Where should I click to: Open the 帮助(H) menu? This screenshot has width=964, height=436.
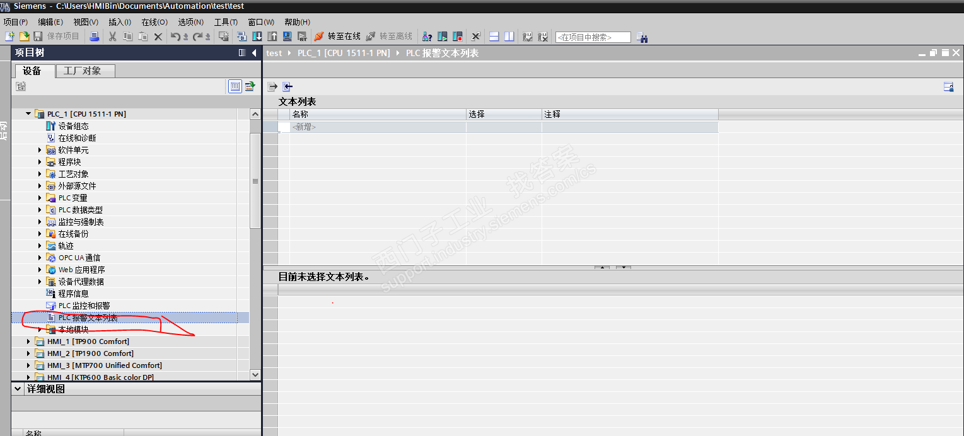click(x=297, y=22)
